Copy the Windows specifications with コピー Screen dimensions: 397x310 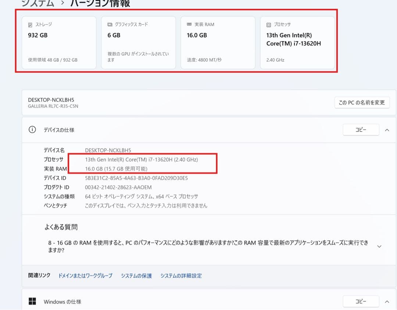click(x=361, y=302)
